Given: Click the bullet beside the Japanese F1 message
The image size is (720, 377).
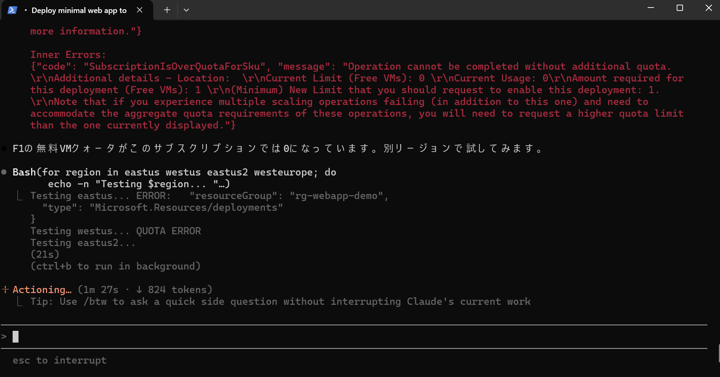Looking at the screenshot, I should [x=4, y=149].
